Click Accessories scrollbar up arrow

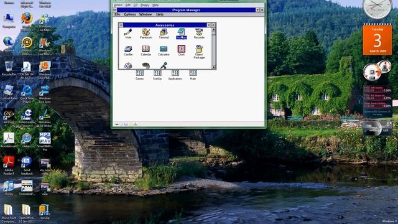pos(213,29)
